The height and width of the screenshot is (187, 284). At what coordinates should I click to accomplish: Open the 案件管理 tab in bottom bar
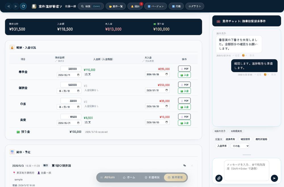pyautogui.click(x=175, y=177)
